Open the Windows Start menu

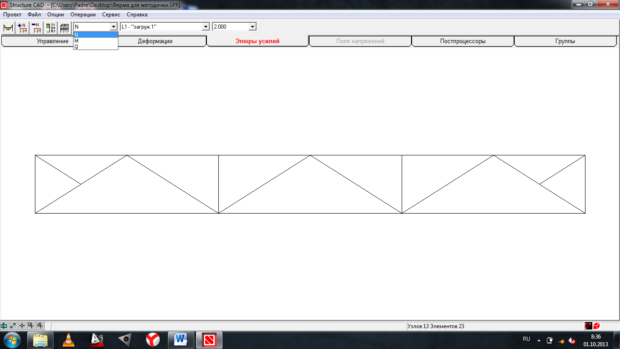12,340
